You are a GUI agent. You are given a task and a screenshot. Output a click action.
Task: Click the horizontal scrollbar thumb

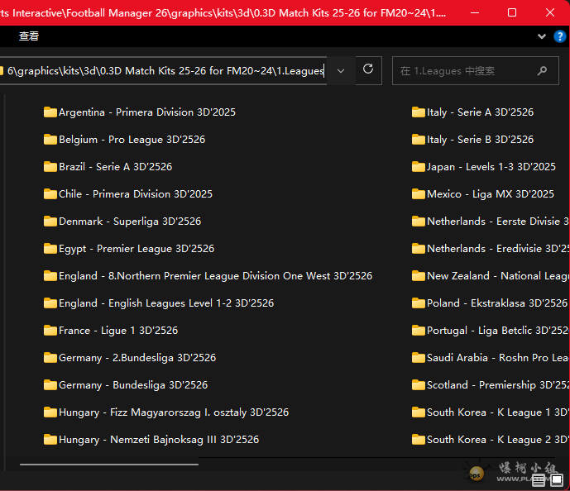(109, 464)
